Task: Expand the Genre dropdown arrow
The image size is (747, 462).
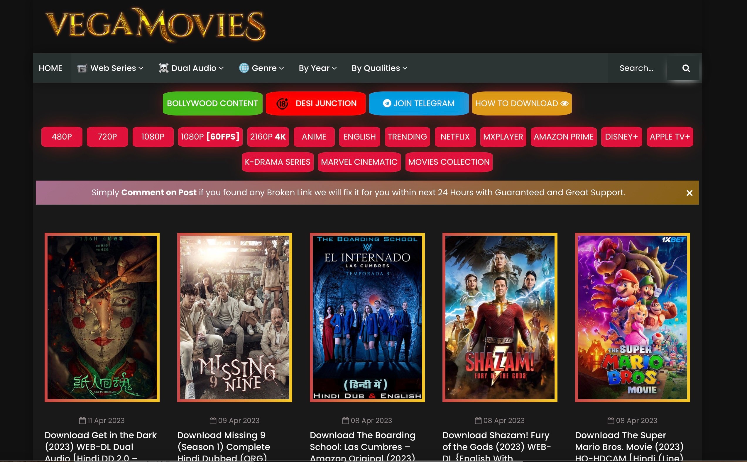Action: point(282,68)
